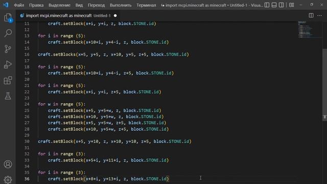Split the editor to the right

pyautogui.click(x=311, y=15)
